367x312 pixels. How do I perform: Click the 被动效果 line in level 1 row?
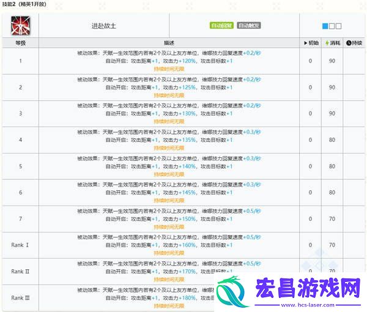(169, 53)
